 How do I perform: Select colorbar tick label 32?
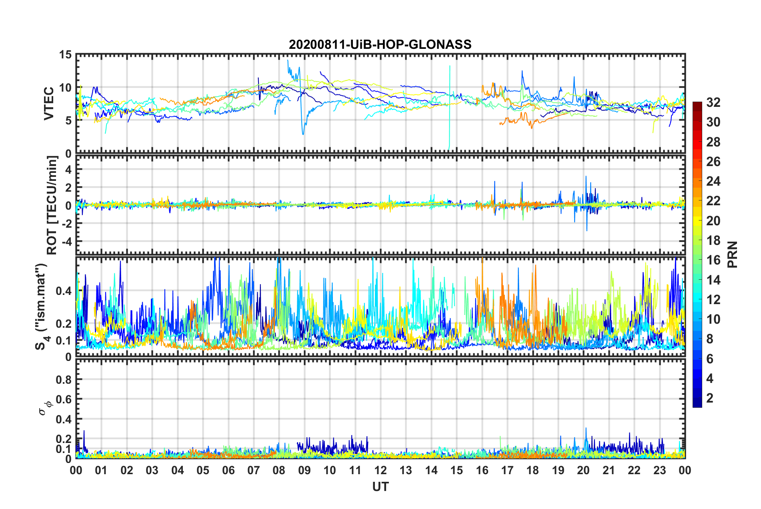pos(713,102)
